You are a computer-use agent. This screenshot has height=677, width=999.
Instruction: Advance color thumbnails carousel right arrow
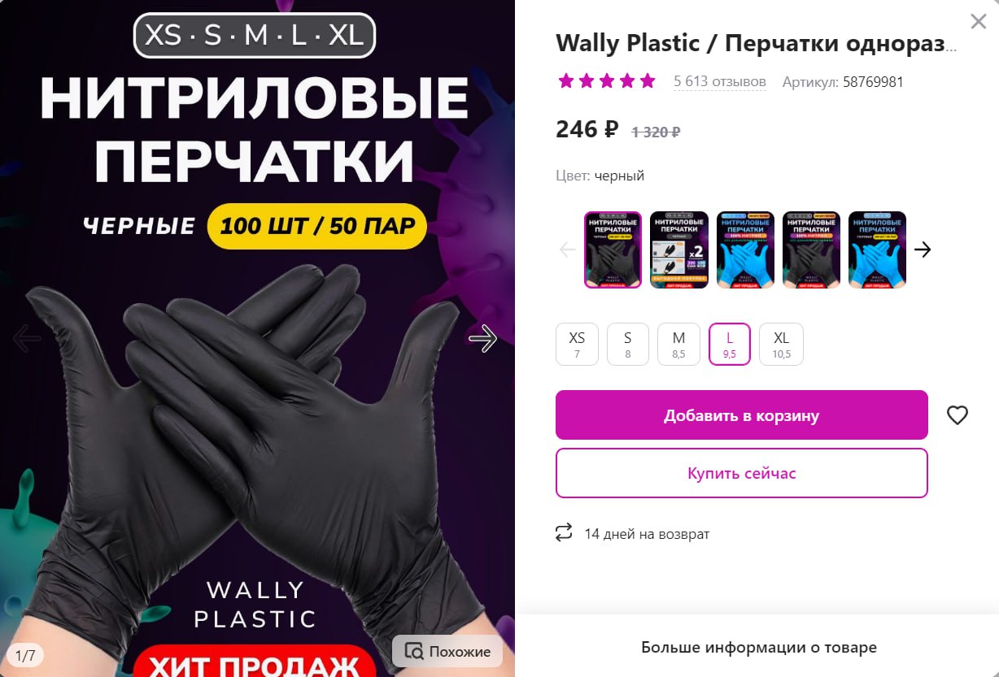[922, 250]
